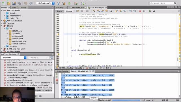This screenshot has height=102, width=181.
Task: Click the Source view button
Action: pyautogui.click(x=60, y=11)
